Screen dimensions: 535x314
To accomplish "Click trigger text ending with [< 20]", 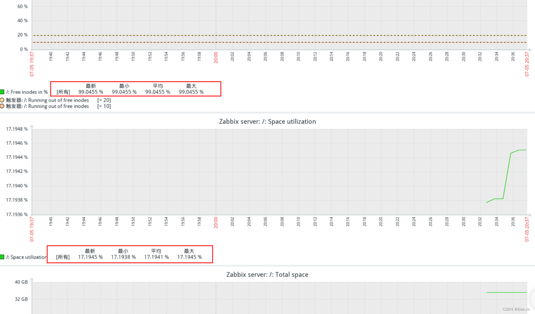I will 58,100.
